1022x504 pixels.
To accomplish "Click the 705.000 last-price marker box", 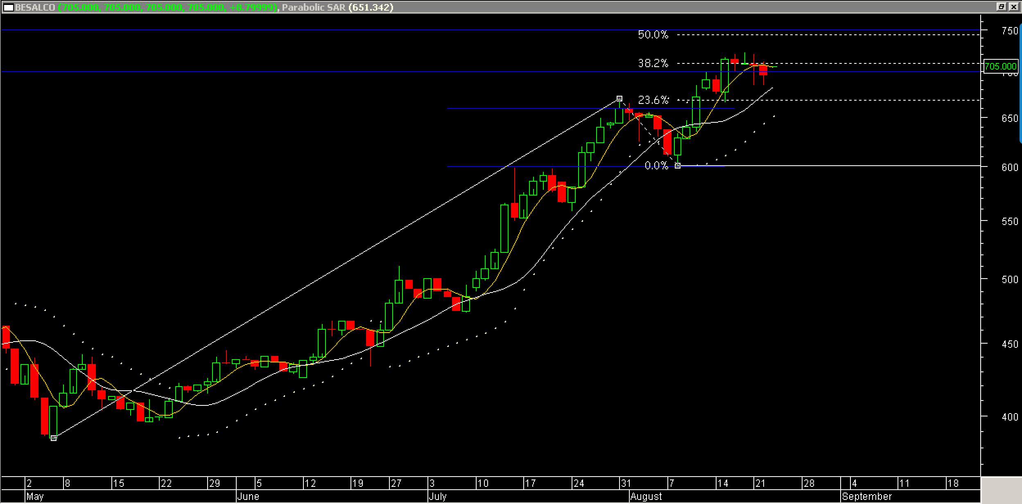I will click(x=1000, y=66).
